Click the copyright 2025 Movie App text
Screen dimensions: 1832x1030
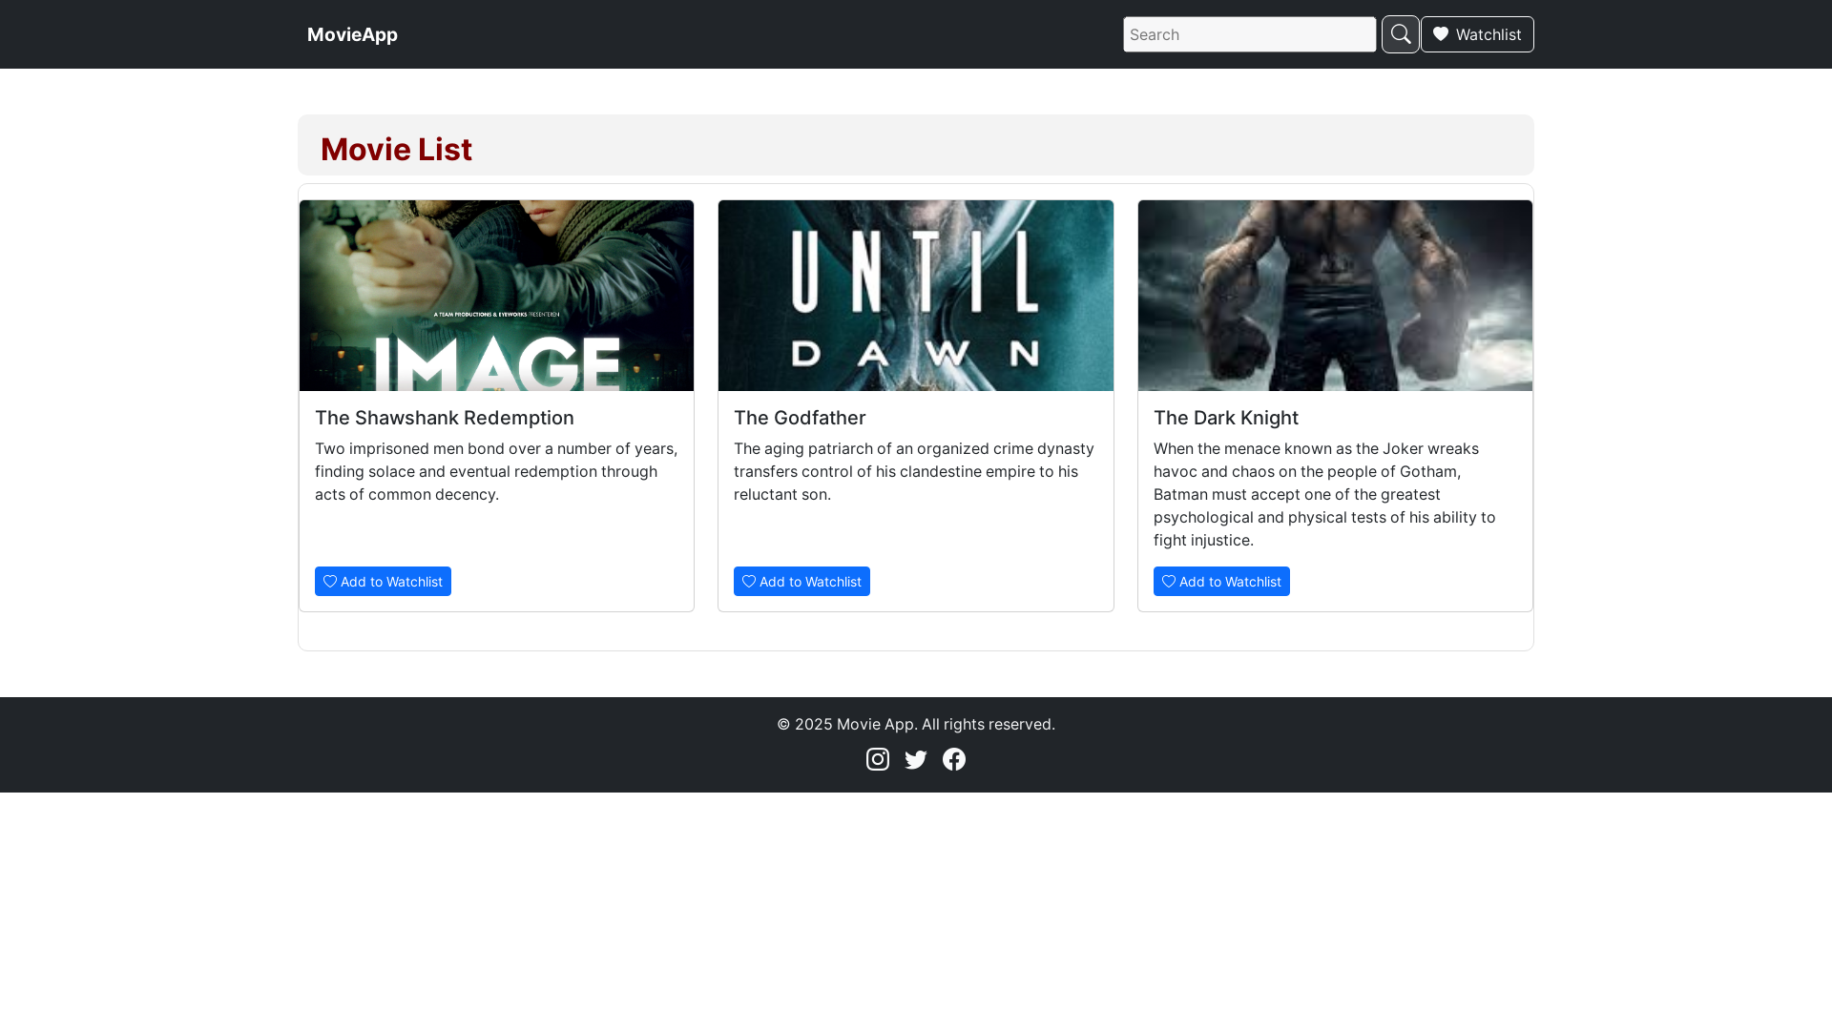click(916, 724)
